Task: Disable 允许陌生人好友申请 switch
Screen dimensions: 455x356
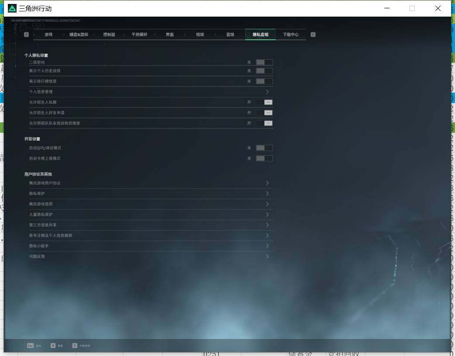Action: [x=264, y=113]
